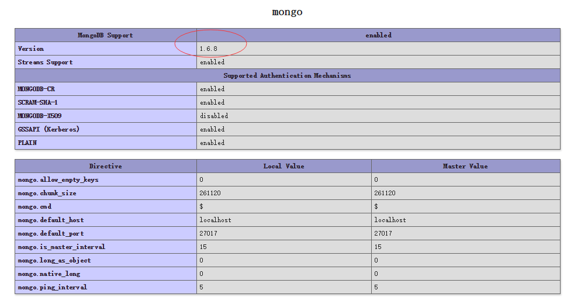This screenshot has height=304, width=574.
Task: Click the MongoDB Support header cell
Action: click(x=105, y=35)
